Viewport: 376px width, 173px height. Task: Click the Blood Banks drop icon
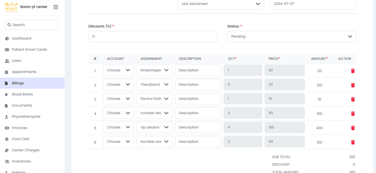pyautogui.click(x=7, y=94)
